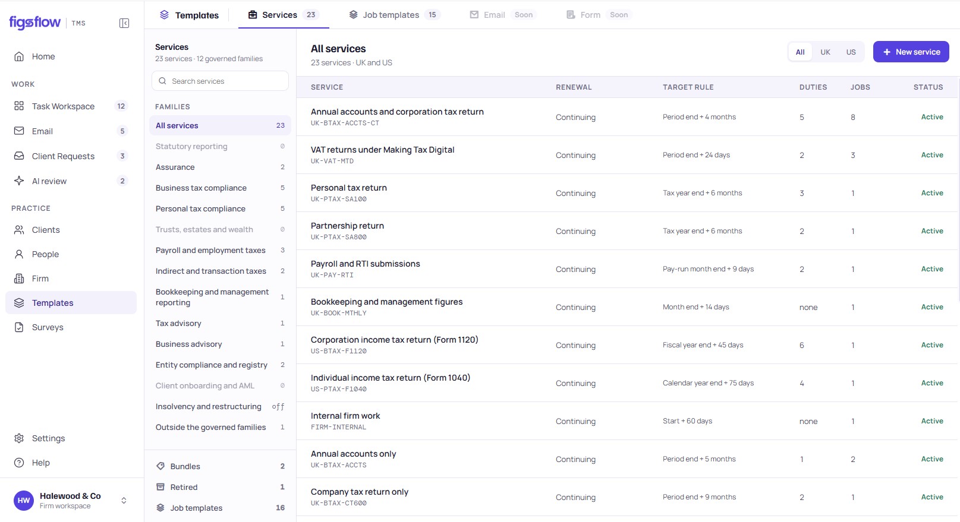Filter services to UK only
Image resolution: width=960 pixels, height=522 pixels.
point(826,52)
